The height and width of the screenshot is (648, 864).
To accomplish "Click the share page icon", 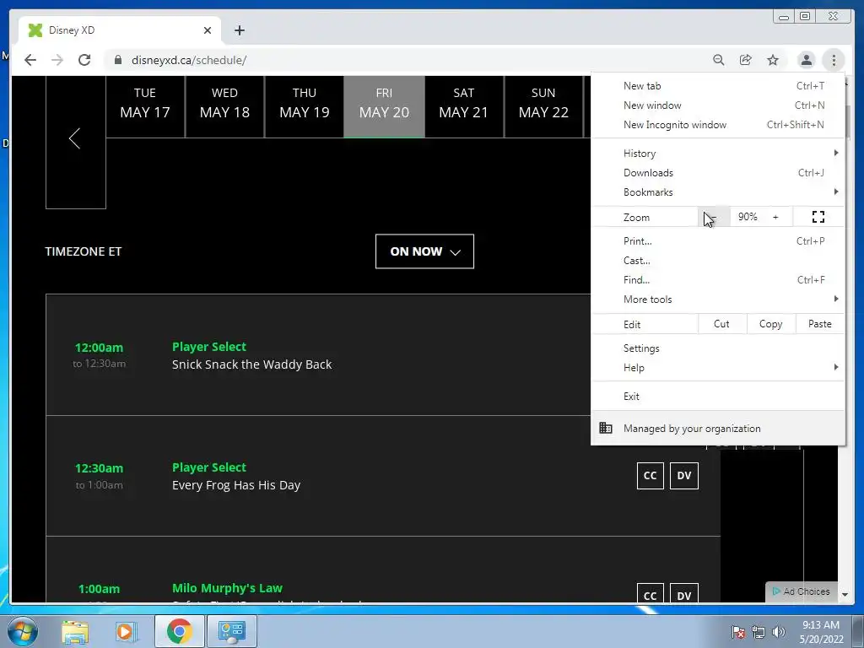I will [x=746, y=60].
